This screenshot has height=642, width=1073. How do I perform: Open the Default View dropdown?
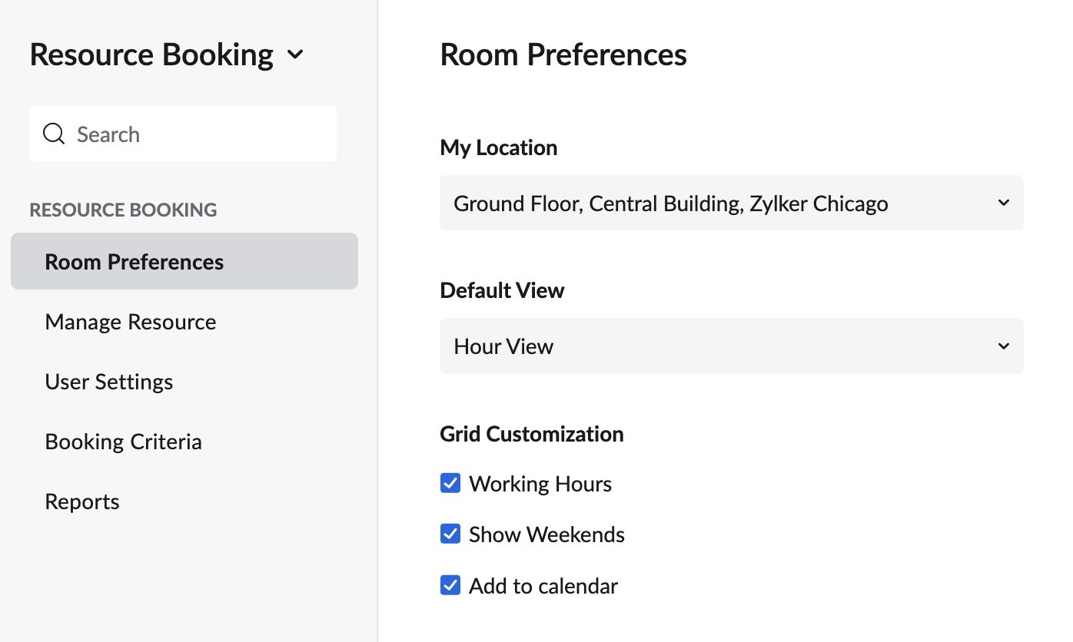pyautogui.click(x=730, y=346)
